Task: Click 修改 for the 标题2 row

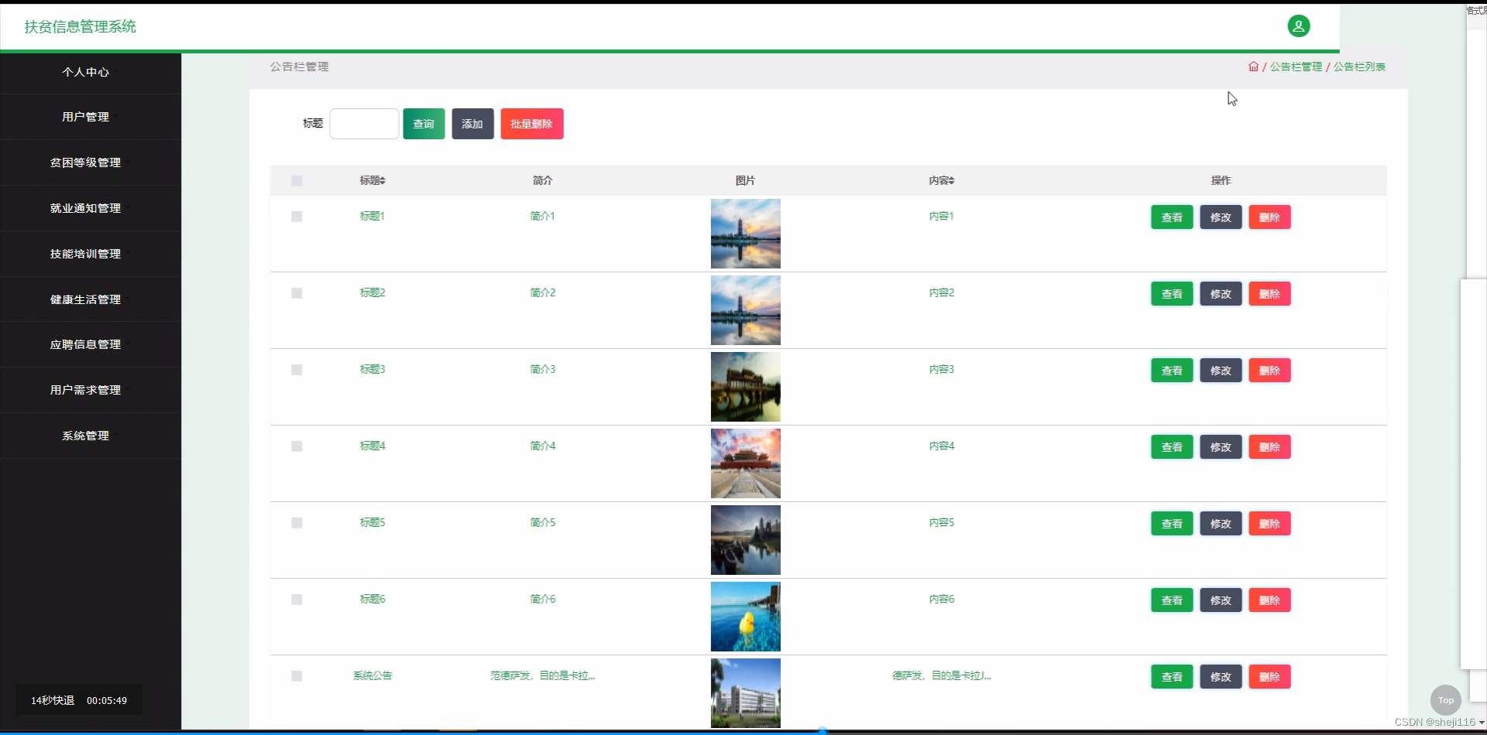Action: pos(1221,294)
